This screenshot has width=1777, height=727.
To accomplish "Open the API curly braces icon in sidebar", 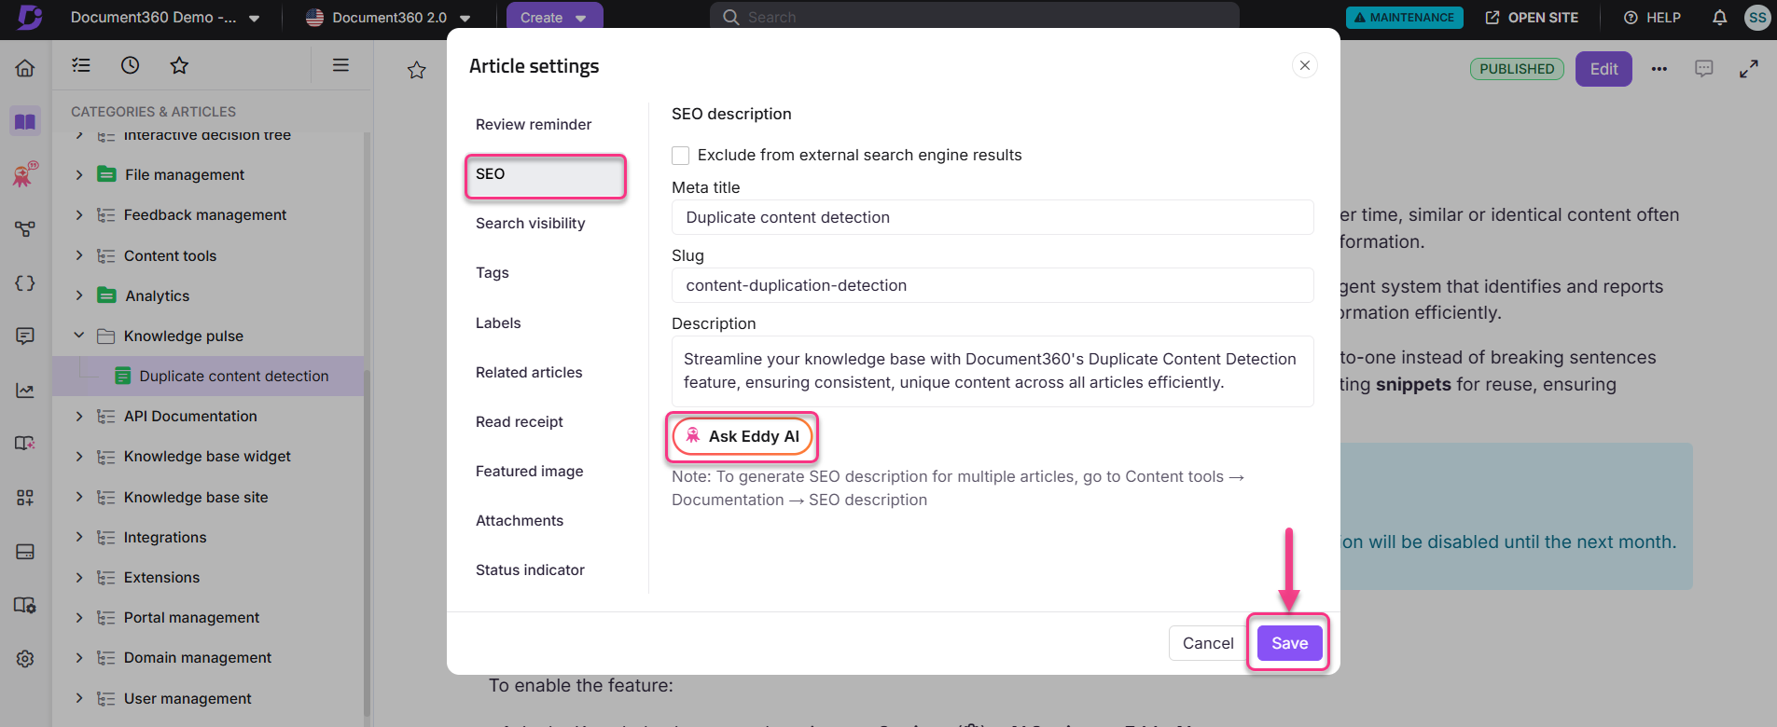I will [x=25, y=282].
